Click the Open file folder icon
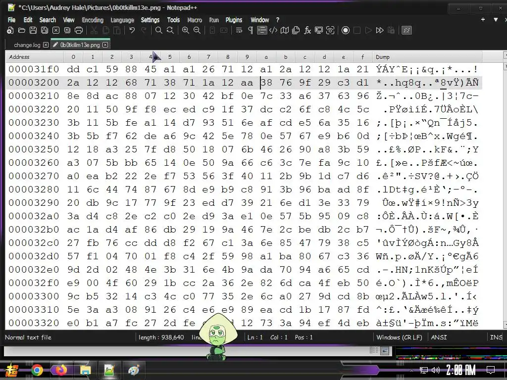The image size is (507, 380). pyautogui.click(x=22, y=30)
